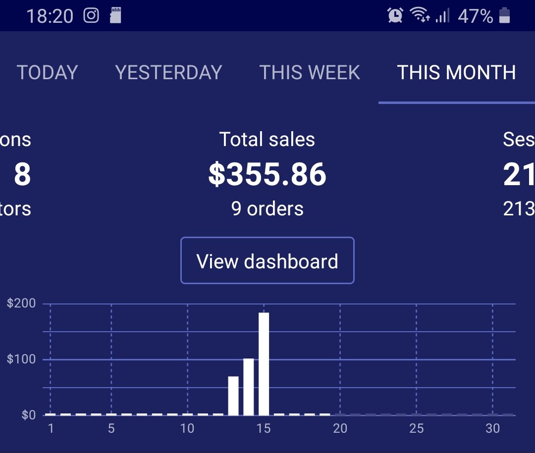Switch to the TODAY tab
Image resolution: width=535 pixels, height=453 pixels.
coord(48,73)
